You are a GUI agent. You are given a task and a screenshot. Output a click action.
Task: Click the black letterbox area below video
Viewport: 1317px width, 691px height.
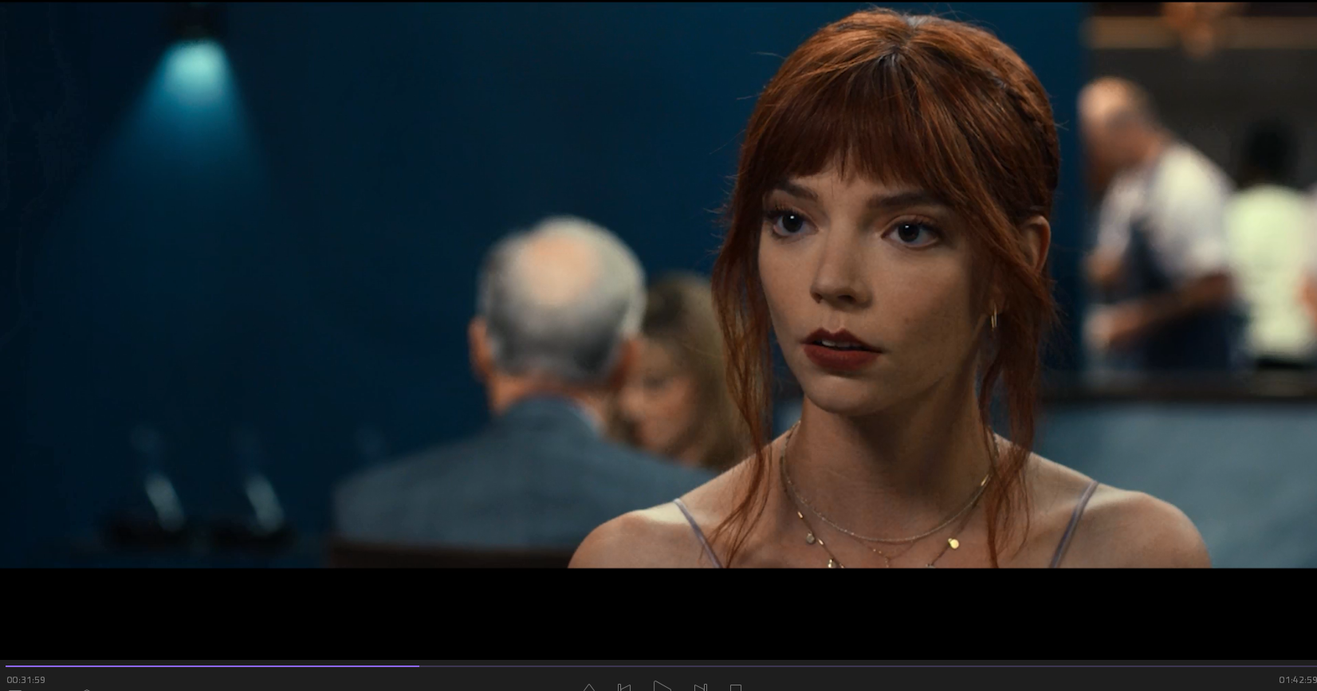point(658,614)
